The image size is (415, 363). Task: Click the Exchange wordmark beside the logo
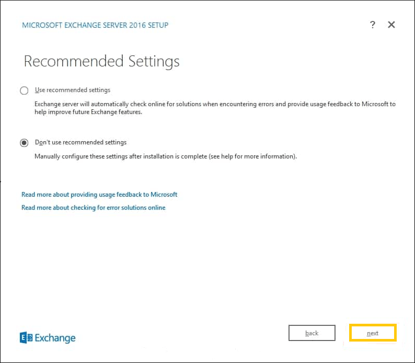[x=55, y=338]
